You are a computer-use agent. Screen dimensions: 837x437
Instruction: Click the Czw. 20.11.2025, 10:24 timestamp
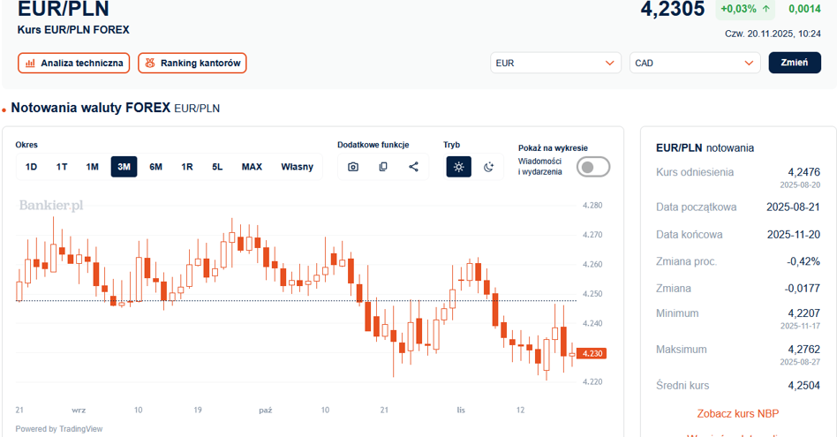tap(773, 34)
